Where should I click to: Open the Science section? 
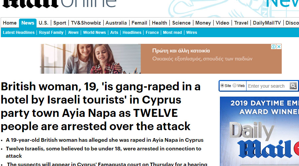tap(181, 23)
